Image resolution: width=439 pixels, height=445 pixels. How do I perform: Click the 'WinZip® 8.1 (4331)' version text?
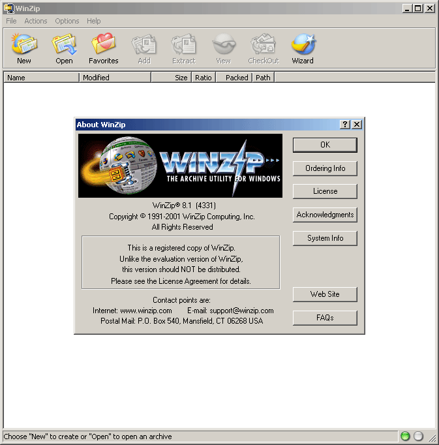pyautogui.click(x=184, y=205)
